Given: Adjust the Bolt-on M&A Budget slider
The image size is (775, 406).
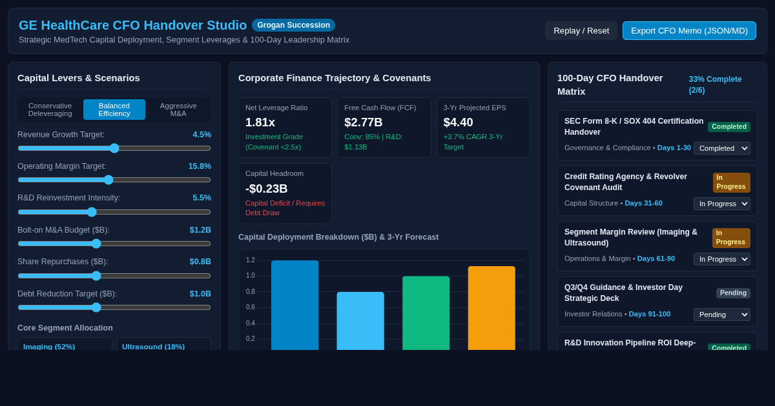Looking at the screenshot, I should point(114,244).
